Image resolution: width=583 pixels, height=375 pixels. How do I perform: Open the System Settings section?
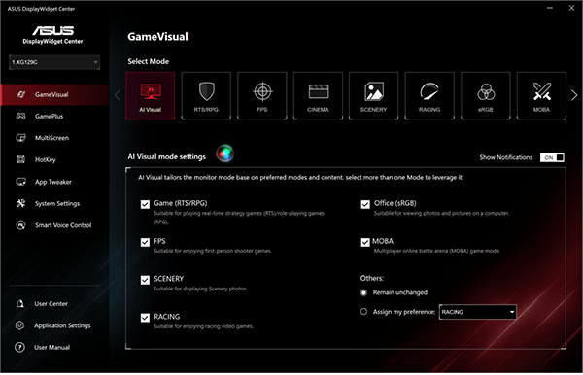click(x=54, y=203)
